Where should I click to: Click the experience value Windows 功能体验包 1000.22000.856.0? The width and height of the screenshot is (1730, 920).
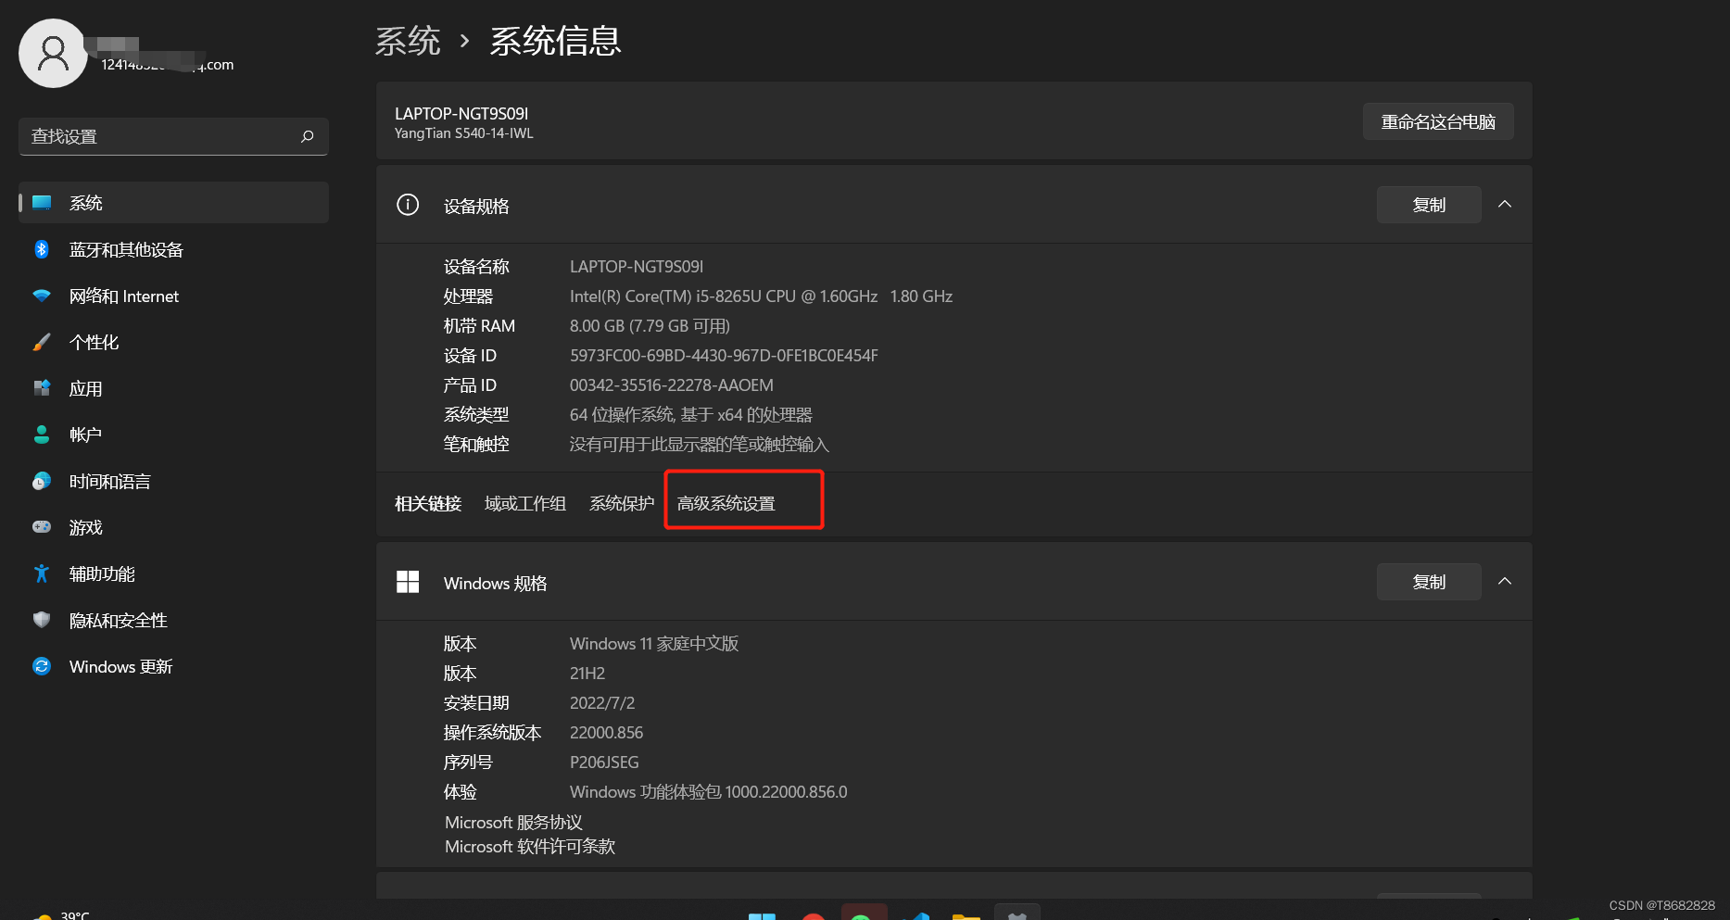click(x=709, y=792)
